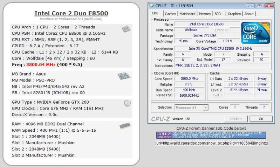Select the Graphics tab
The image size is (280, 167).
pyautogui.click(x=234, y=14)
